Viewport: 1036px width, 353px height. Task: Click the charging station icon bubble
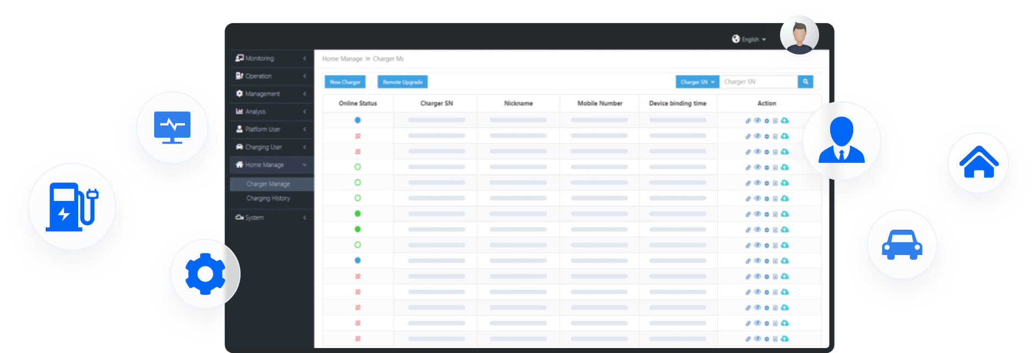pyautogui.click(x=72, y=207)
